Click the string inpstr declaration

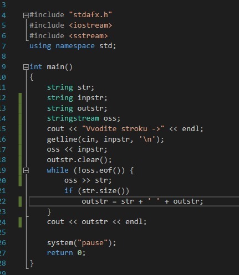click(x=77, y=97)
